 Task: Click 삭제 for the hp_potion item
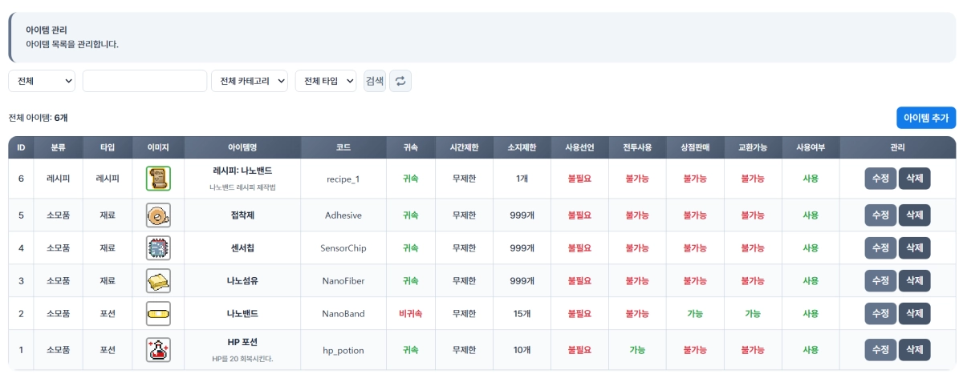914,350
